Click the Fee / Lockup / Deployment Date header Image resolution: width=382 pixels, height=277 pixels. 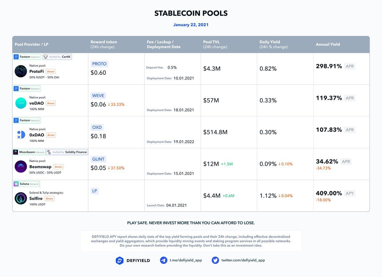click(x=164, y=44)
